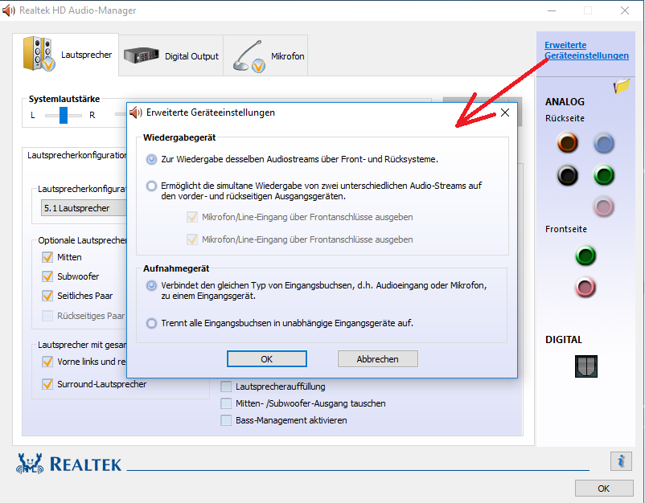Viewport: 645px width, 503px height.
Task: Click the Wiedergabegerät group label
Action: pos(179,137)
